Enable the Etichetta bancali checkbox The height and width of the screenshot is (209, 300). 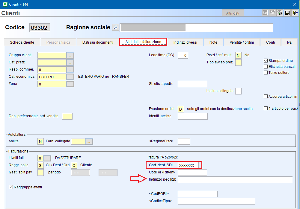pyautogui.click(x=266, y=67)
